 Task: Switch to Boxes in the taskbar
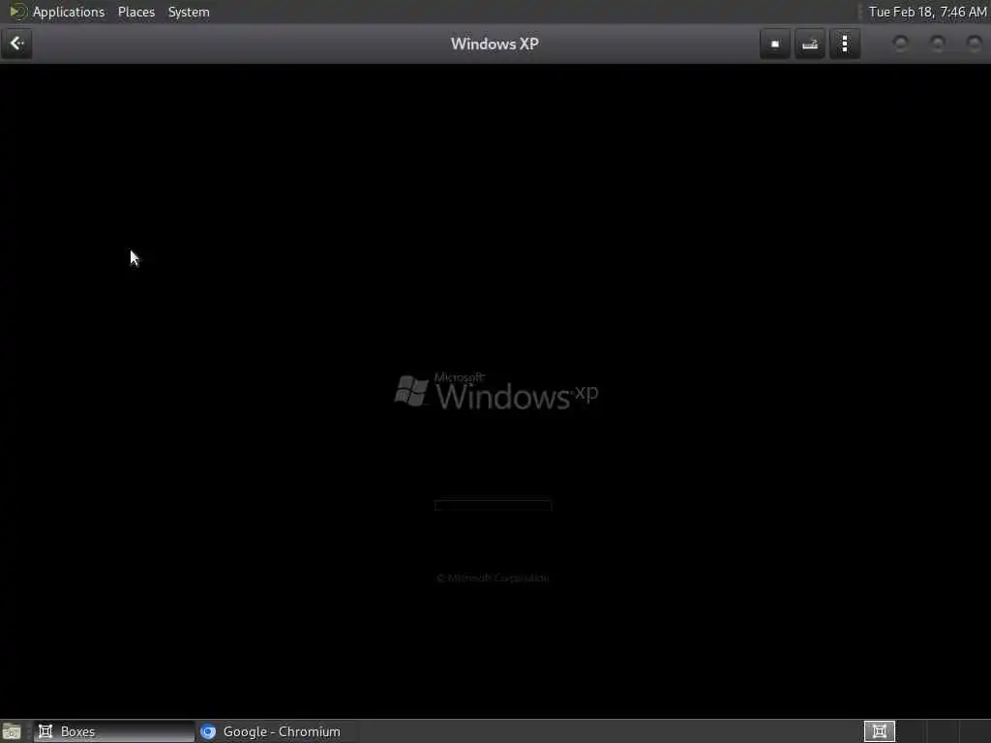pos(114,731)
